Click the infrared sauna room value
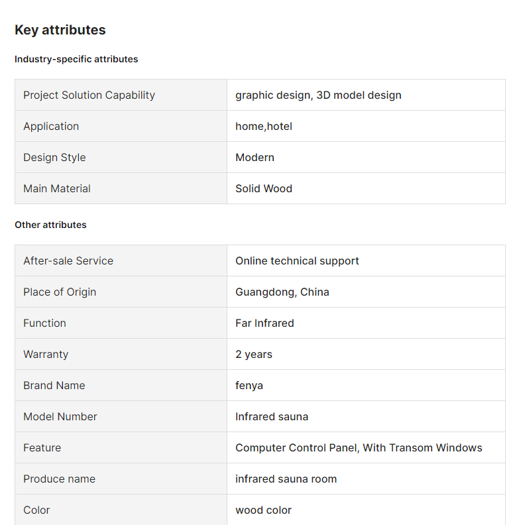 286,479
